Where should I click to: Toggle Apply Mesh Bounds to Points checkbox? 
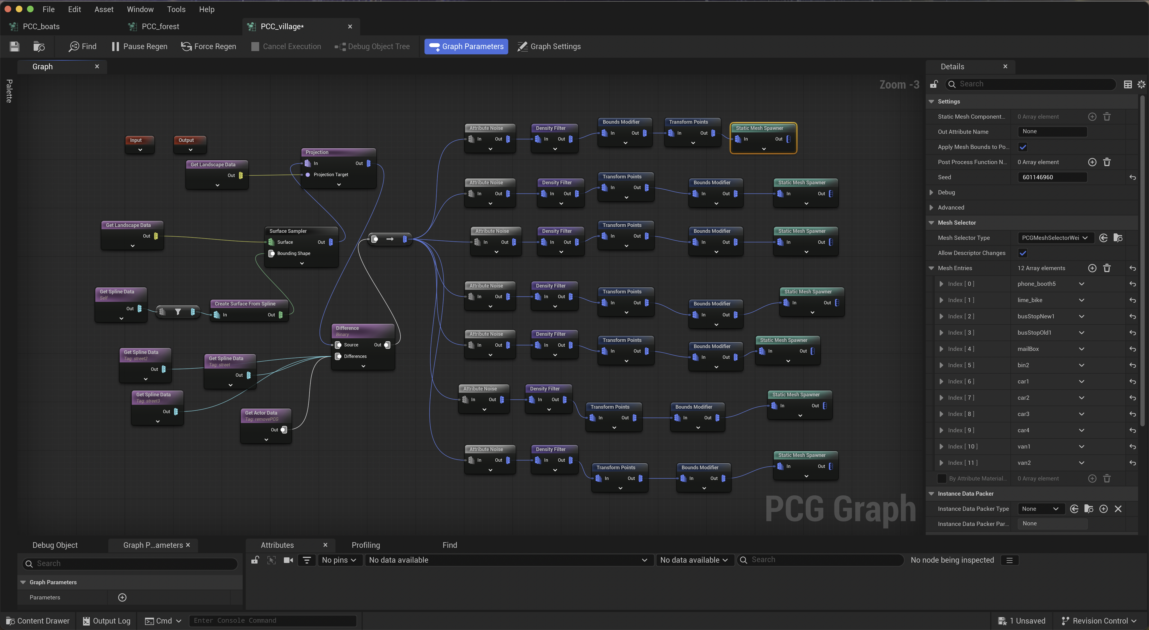click(1023, 147)
